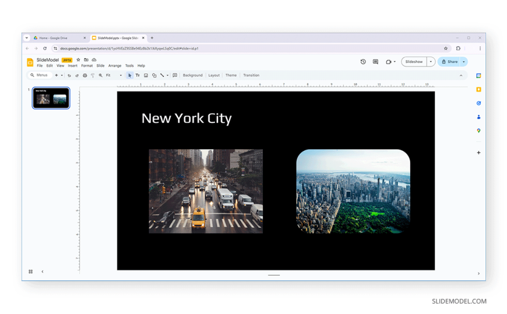This screenshot has width=507, height=314.
Task: Open browser extensions puzzle icon
Action: (x=458, y=48)
